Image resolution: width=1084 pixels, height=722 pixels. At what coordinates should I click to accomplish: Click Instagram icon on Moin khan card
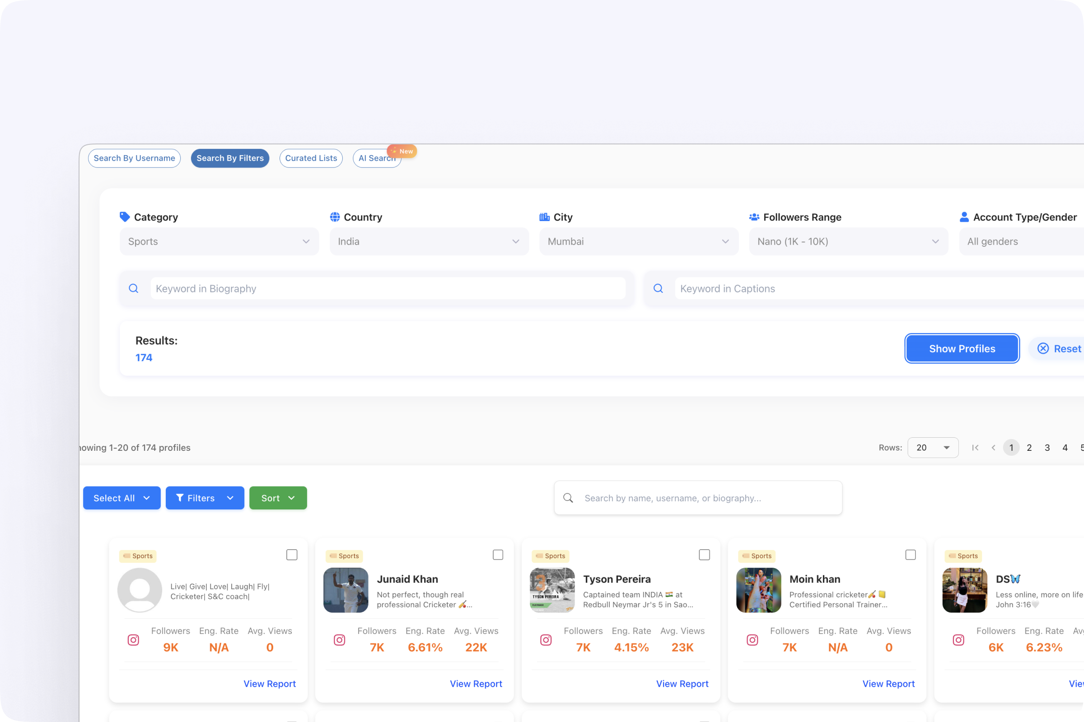[752, 639]
